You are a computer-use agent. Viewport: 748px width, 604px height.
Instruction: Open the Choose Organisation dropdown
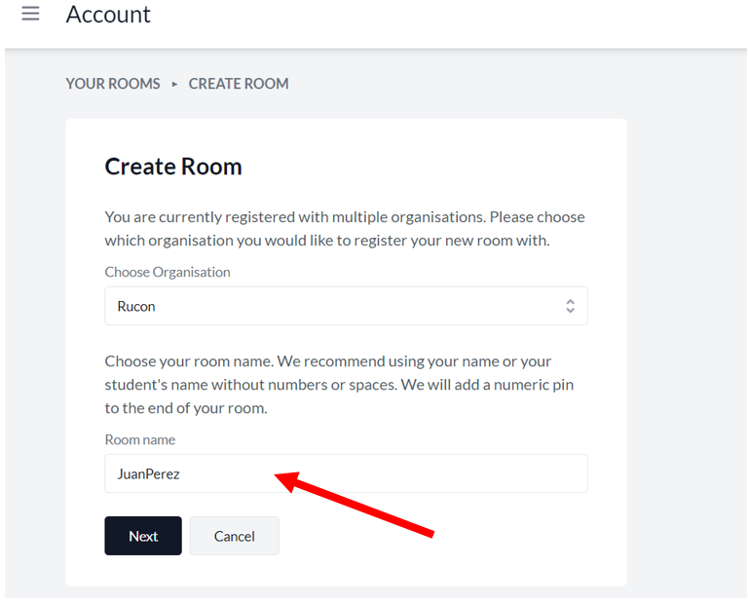click(347, 306)
